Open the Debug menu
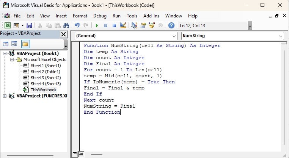 coord(100,16)
